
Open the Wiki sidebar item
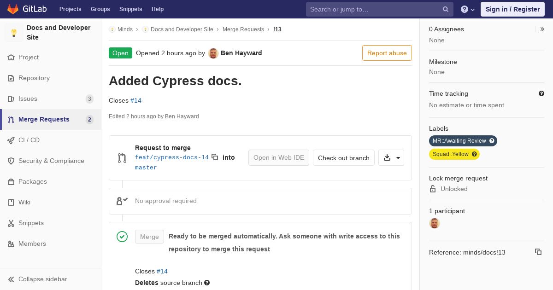(51, 203)
